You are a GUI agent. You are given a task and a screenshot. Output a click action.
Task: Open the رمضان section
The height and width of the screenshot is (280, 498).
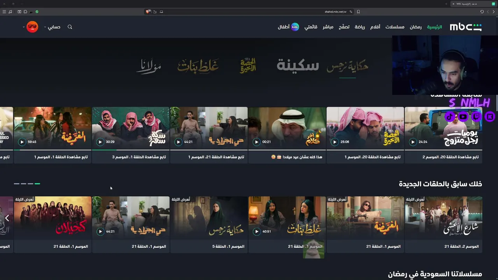tap(416, 27)
